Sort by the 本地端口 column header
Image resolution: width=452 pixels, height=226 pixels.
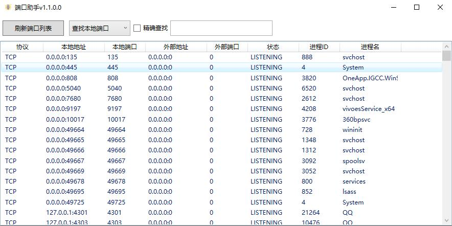pos(125,47)
